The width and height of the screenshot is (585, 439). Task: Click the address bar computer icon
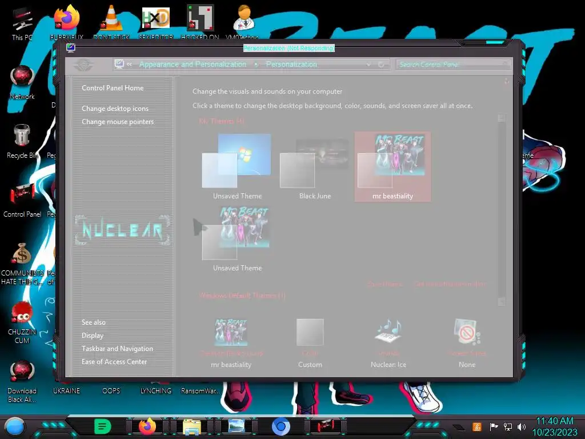tap(119, 64)
